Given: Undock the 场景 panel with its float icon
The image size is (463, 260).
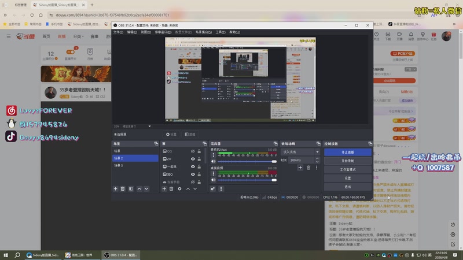Looking at the screenshot, I should [156, 143].
